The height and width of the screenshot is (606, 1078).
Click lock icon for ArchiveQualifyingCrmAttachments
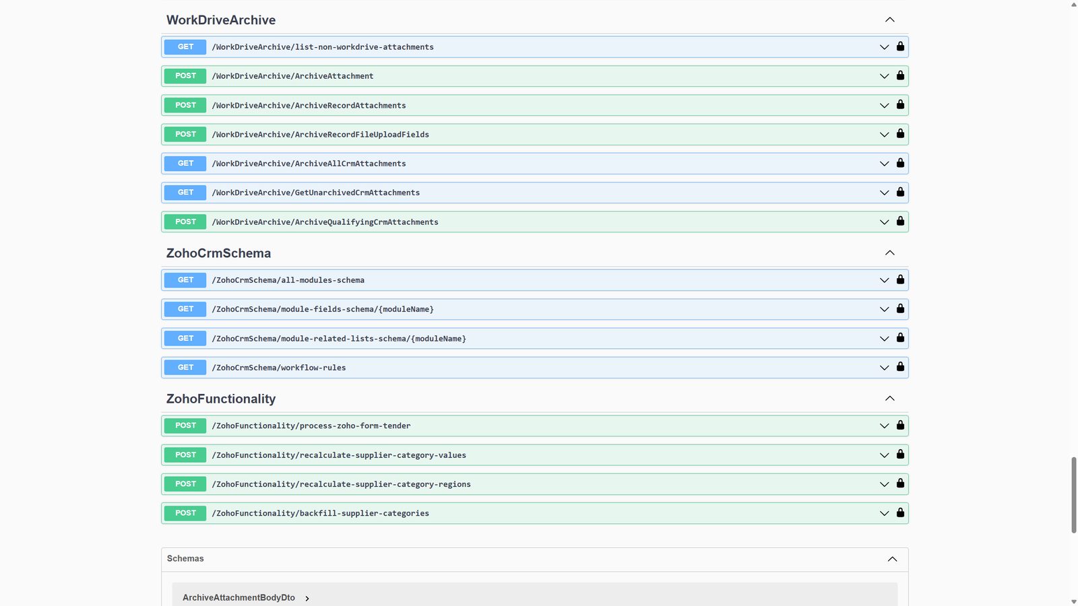(x=900, y=221)
